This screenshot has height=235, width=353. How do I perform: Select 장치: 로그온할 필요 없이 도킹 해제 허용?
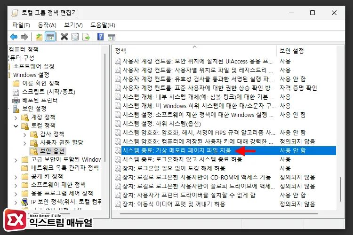(x=225, y=168)
